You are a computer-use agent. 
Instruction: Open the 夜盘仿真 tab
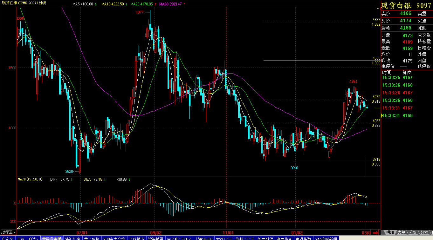(285, 238)
